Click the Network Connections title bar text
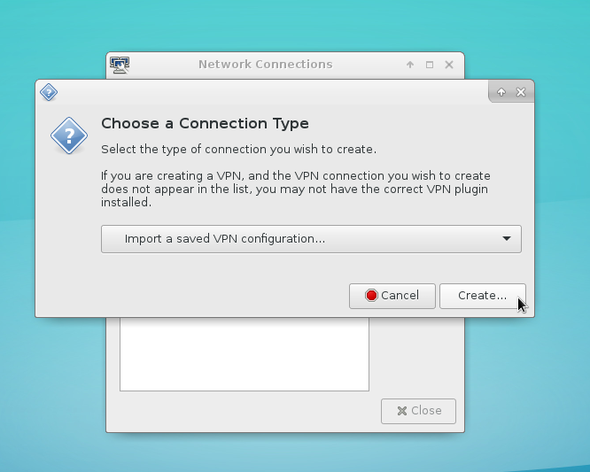This screenshot has height=472, width=590. pos(265,65)
